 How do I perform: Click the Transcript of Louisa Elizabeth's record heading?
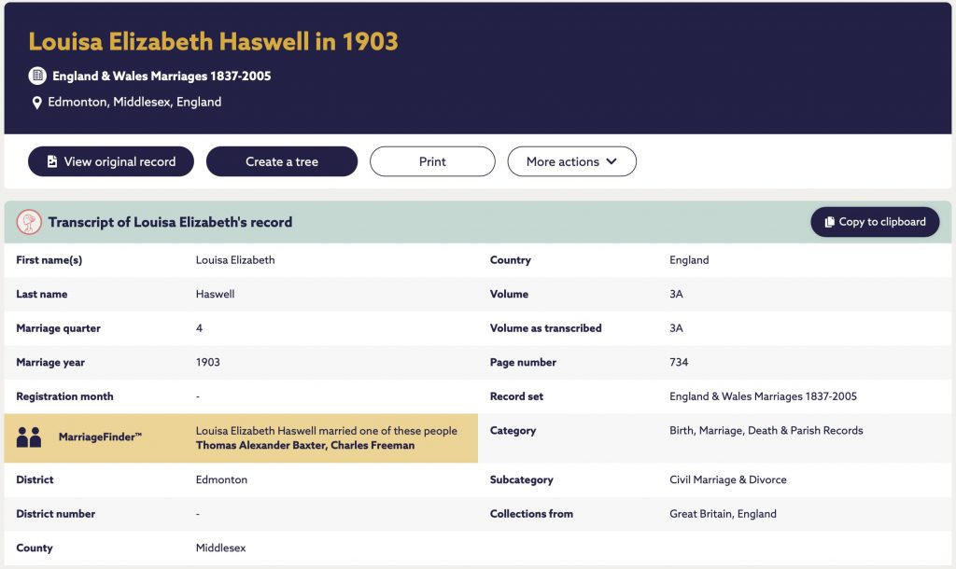(170, 222)
